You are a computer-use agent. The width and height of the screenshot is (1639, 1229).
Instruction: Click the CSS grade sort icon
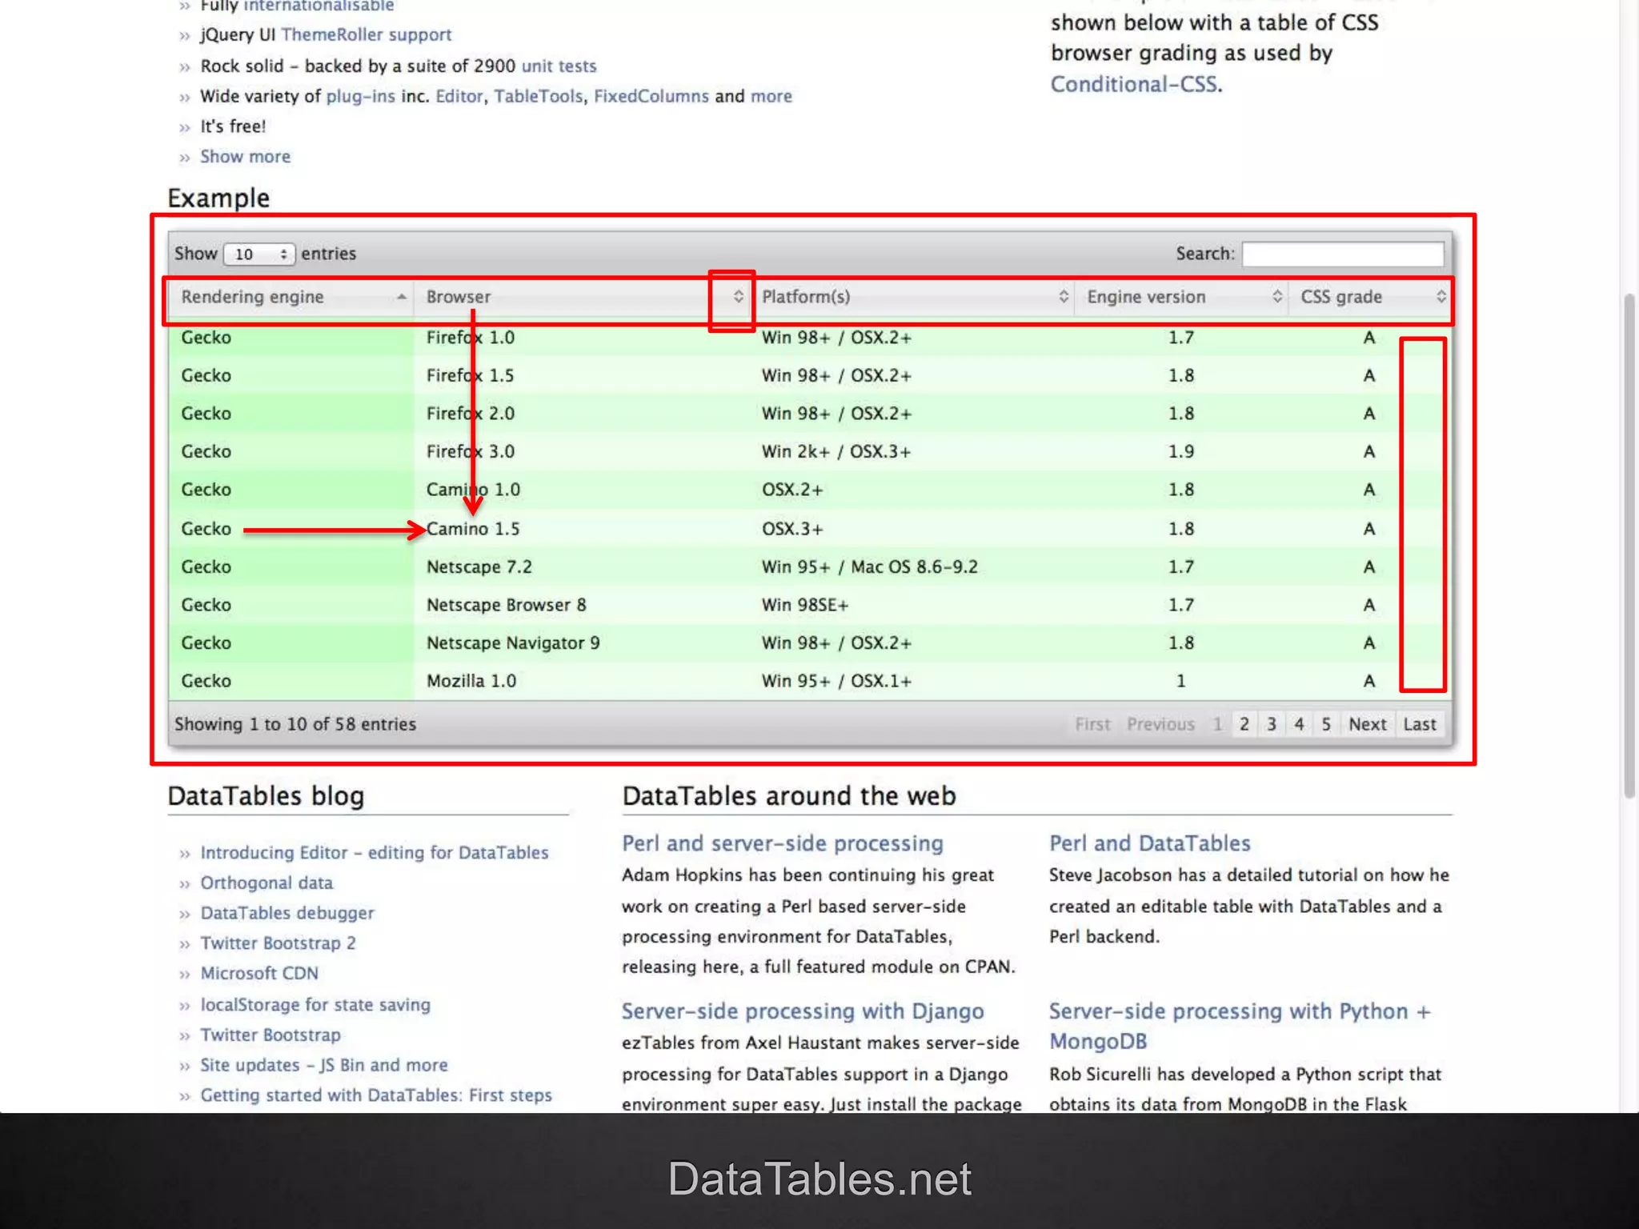pyautogui.click(x=1441, y=297)
